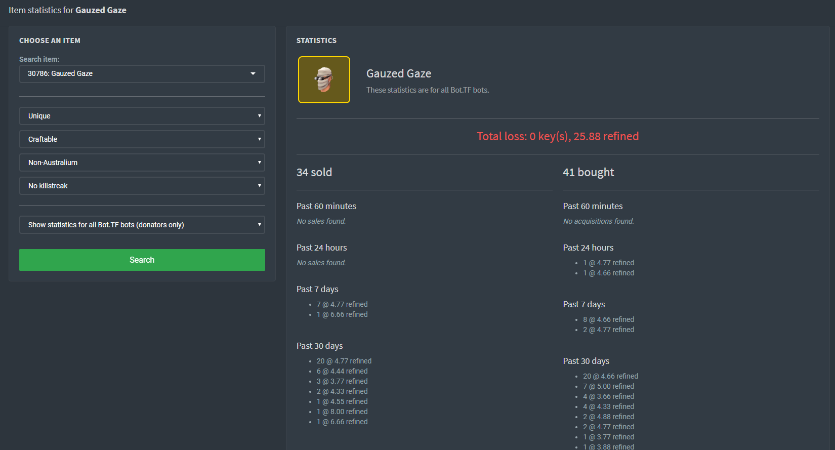Expand the Non-Australium dropdown
Image resolution: width=835 pixels, height=450 pixels.
point(142,162)
